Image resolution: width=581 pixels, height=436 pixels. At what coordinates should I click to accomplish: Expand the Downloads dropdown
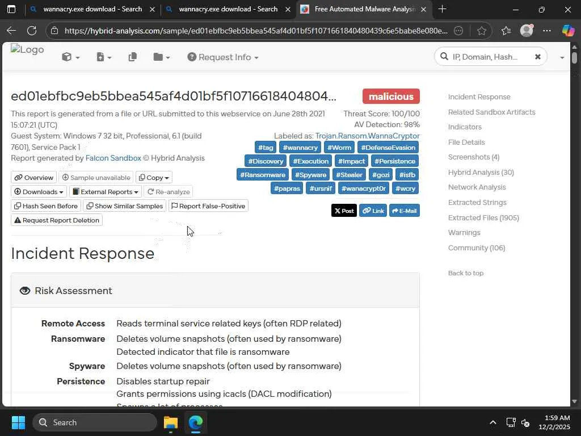(x=39, y=192)
